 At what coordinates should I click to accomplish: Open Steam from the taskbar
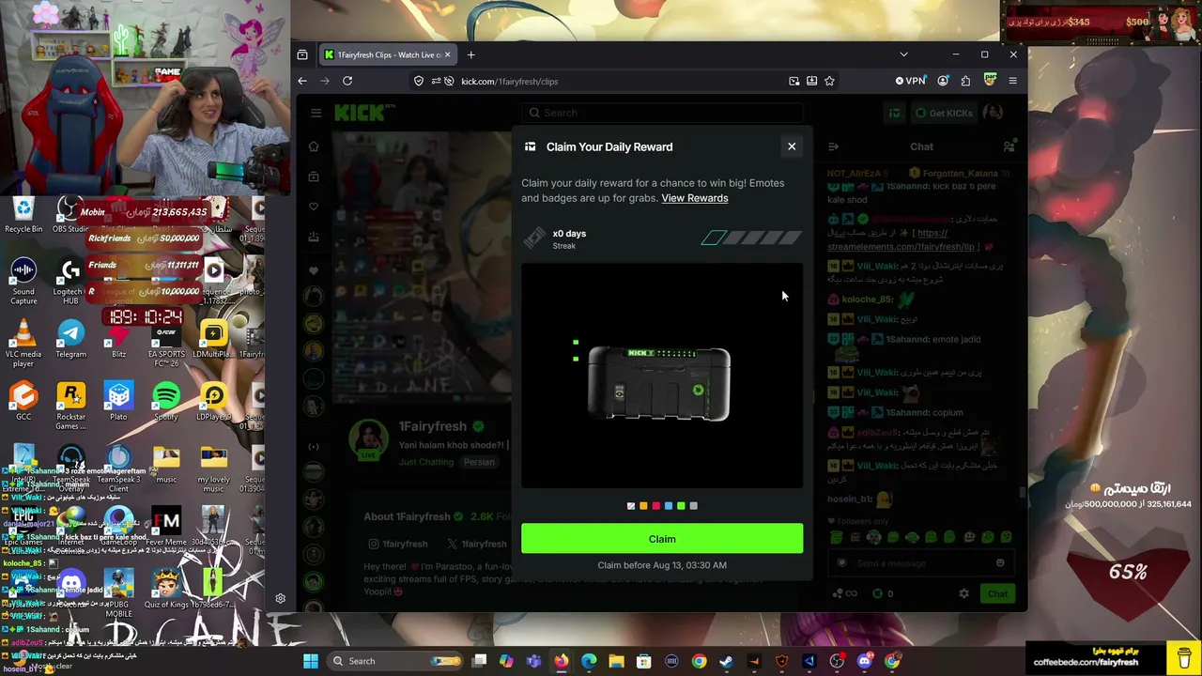click(727, 661)
